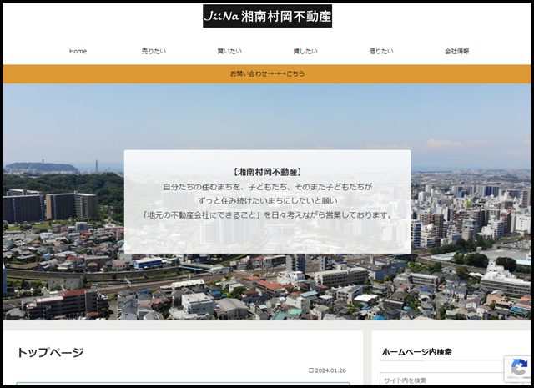This screenshot has height=388, width=534.
Task: Click the line starting 「地元の不動産会社にできること」
Action: coord(268,215)
